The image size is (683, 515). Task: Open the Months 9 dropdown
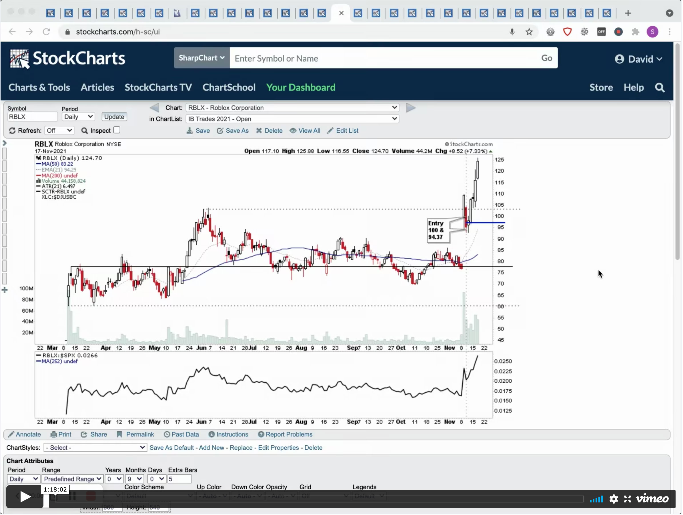point(134,479)
